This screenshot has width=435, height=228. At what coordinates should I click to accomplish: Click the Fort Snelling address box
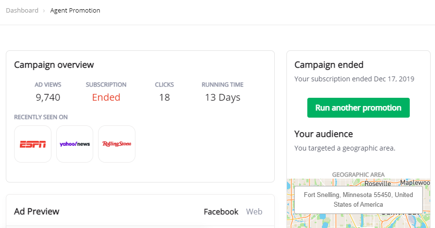(358, 199)
